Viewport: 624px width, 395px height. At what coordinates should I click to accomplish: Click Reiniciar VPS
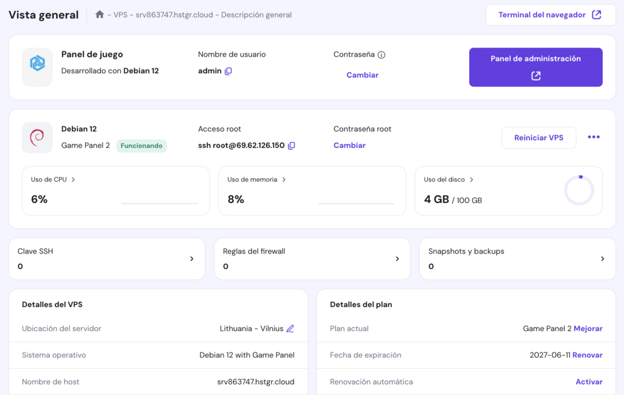(539, 137)
